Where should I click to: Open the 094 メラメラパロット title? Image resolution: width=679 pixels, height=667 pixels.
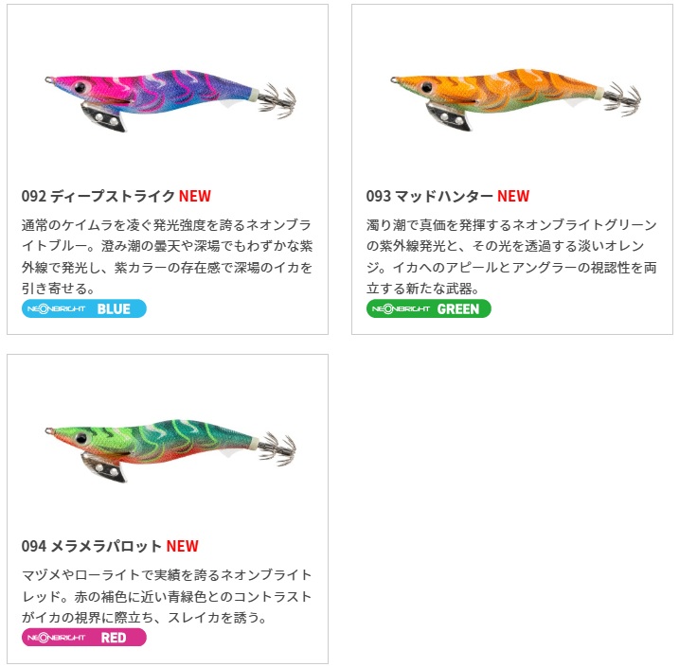tap(92, 546)
